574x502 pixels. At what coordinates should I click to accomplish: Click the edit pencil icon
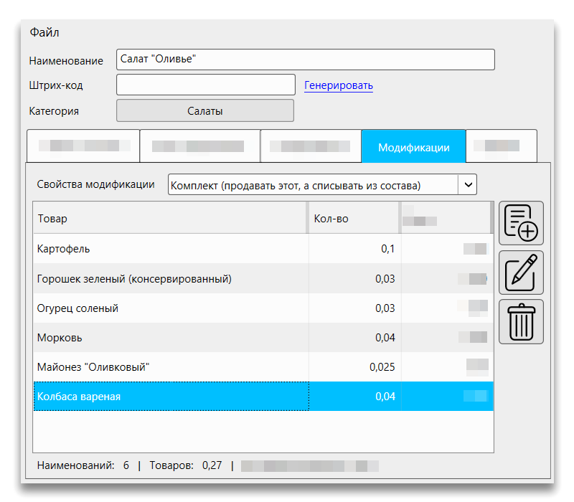(521, 273)
